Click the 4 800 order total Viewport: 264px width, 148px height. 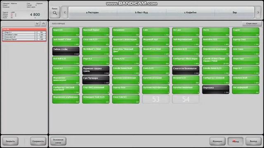(x=35, y=15)
